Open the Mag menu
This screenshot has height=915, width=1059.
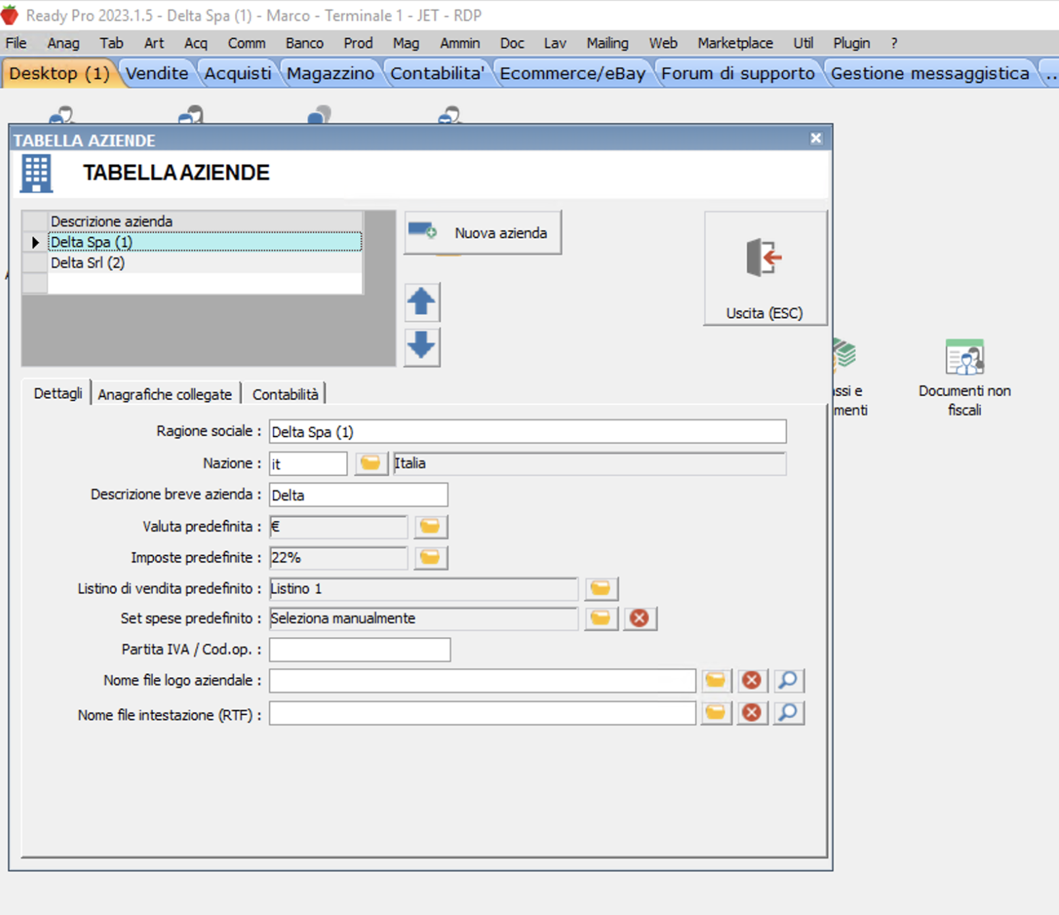pos(406,43)
